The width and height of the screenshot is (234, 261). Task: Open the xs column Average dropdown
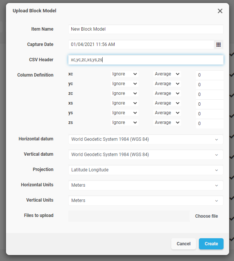point(167,103)
